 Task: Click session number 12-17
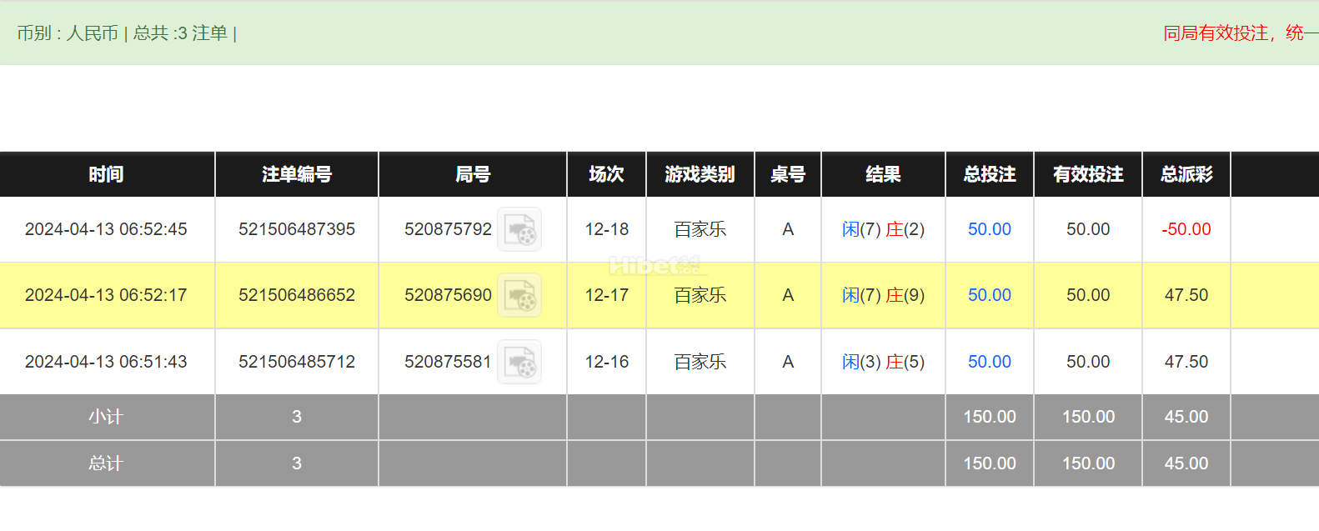(x=607, y=295)
